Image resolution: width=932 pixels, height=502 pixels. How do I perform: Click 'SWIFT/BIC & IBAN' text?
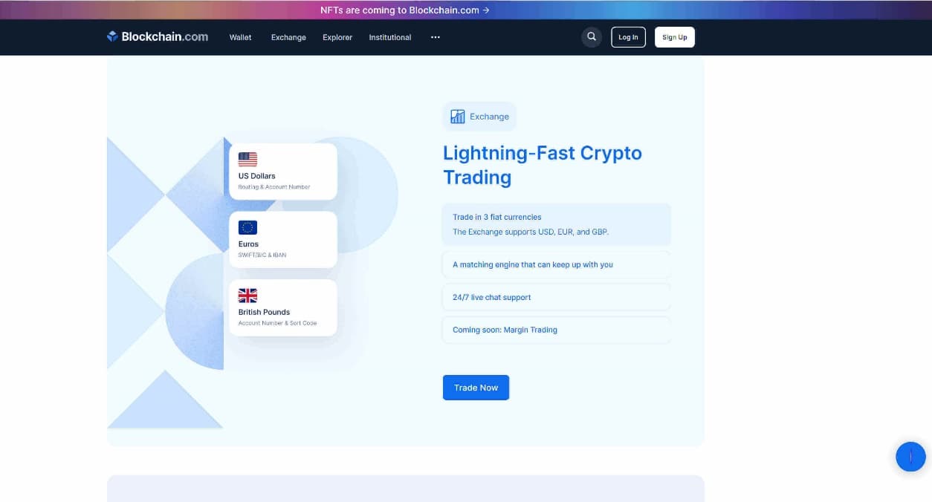[262, 255]
